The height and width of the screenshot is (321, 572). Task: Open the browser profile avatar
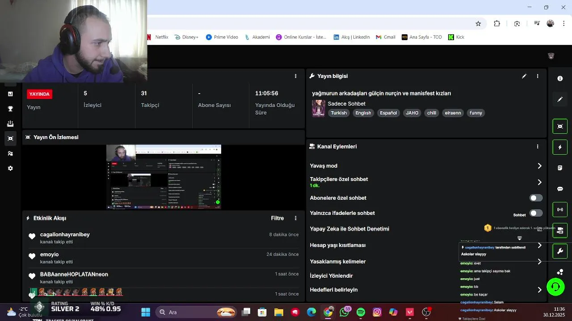pos(551,24)
